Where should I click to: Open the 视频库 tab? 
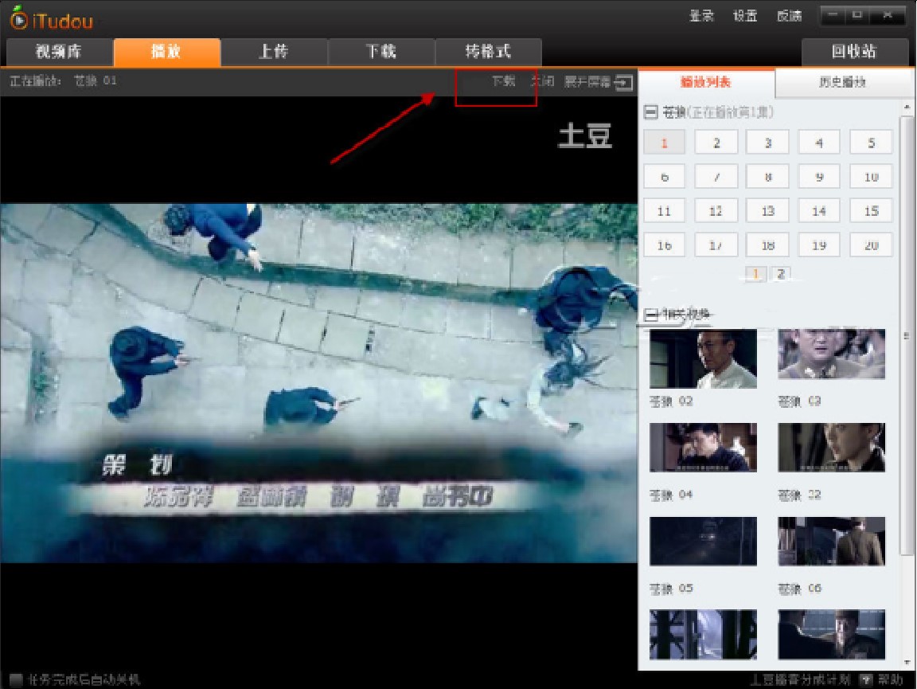click(x=59, y=52)
